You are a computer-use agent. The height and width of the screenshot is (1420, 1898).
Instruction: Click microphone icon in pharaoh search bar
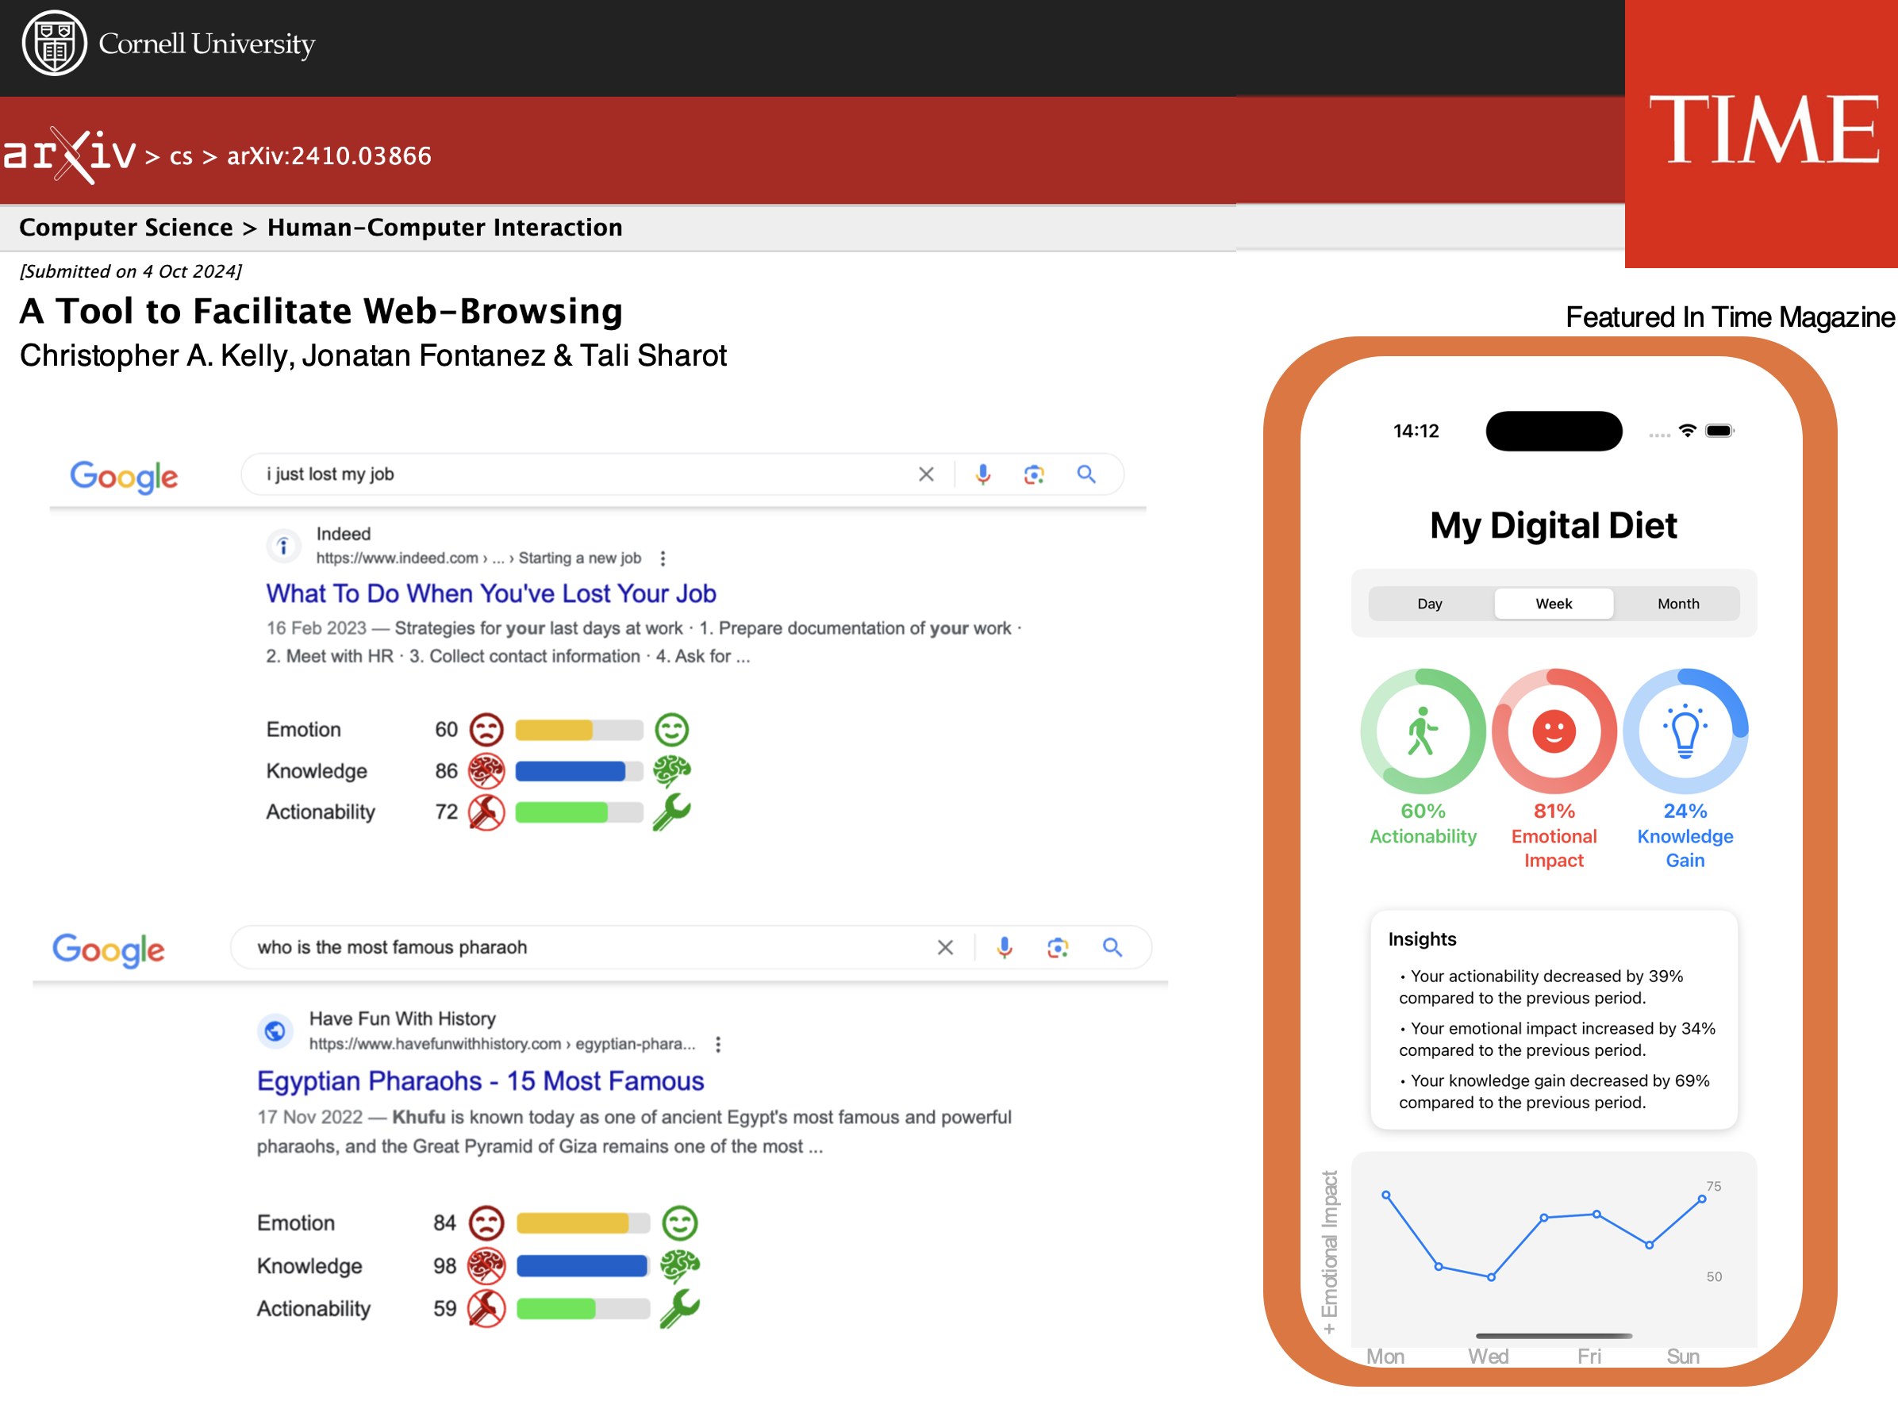(1005, 947)
